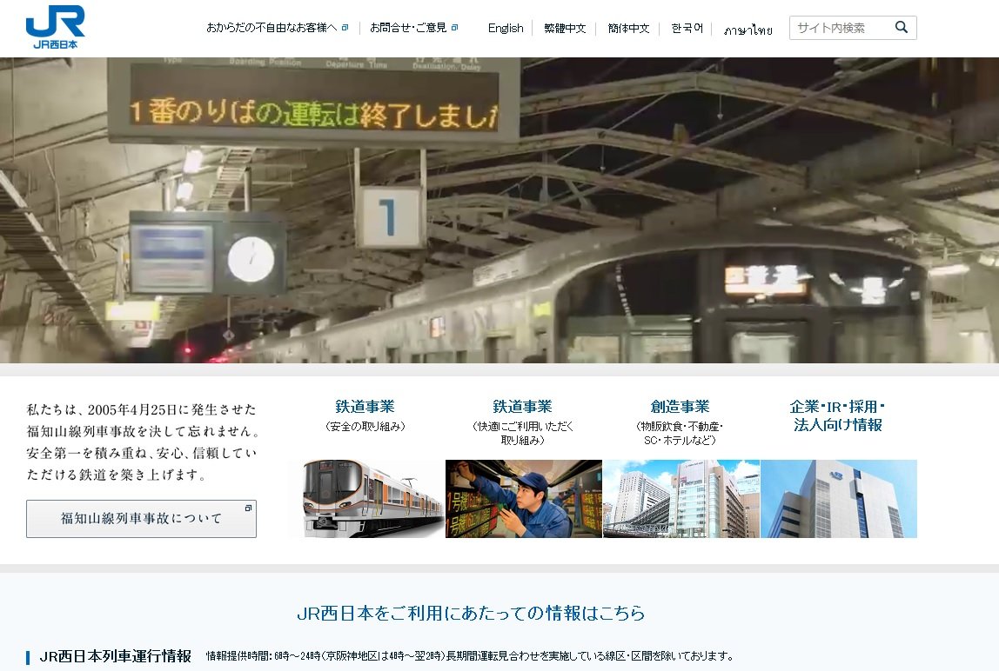
Task: Click the 2005年4月25日 accident statement text
Action: [x=143, y=442]
